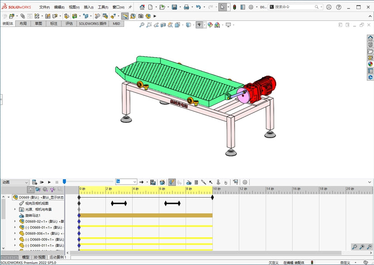This screenshot has width=374, height=265.
Task: Click the timeline end key at 10 seconds
Action: (x=212, y=198)
